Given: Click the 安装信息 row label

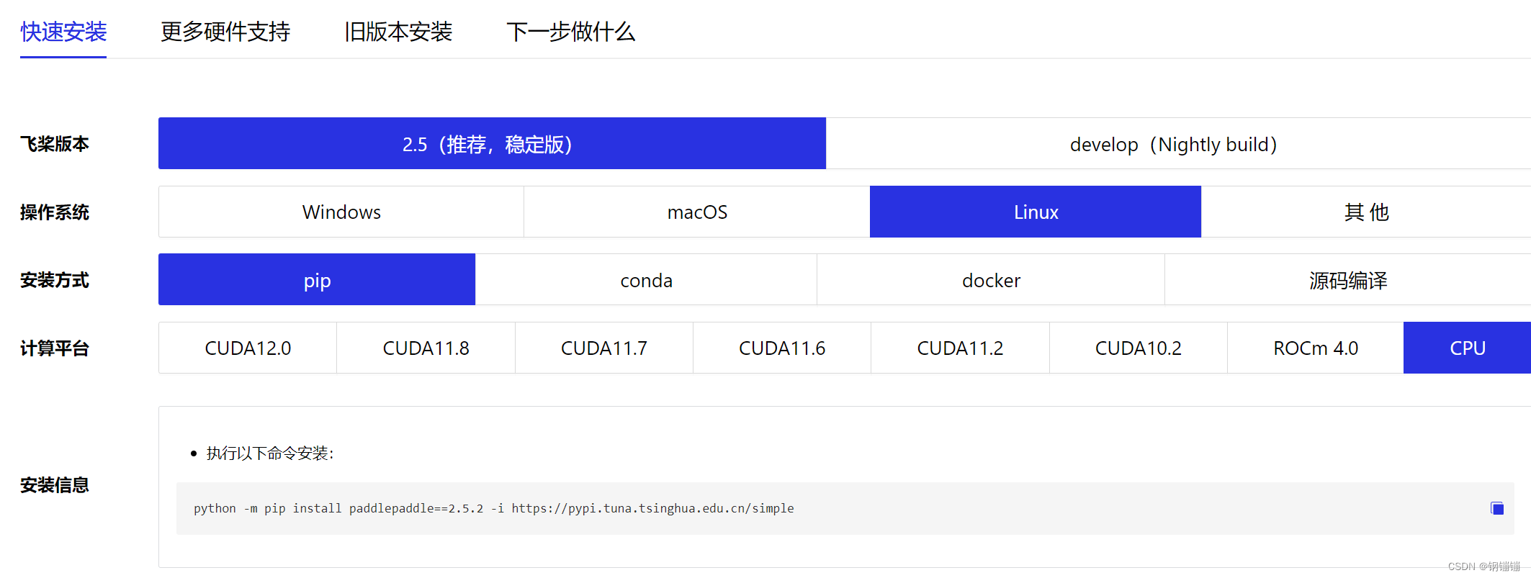Looking at the screenshot, I should pos(55,485).
